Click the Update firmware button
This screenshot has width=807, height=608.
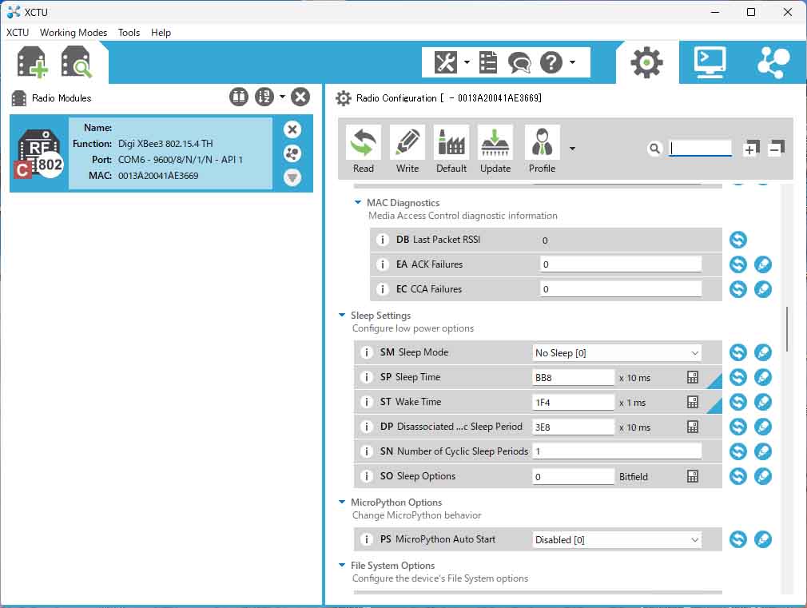pos(495,149)
